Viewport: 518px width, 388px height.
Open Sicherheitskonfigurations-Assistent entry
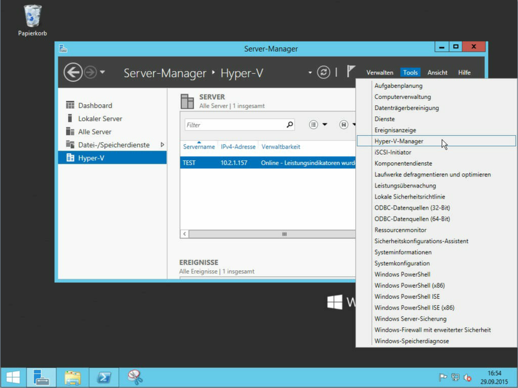[x=436, y=241]
